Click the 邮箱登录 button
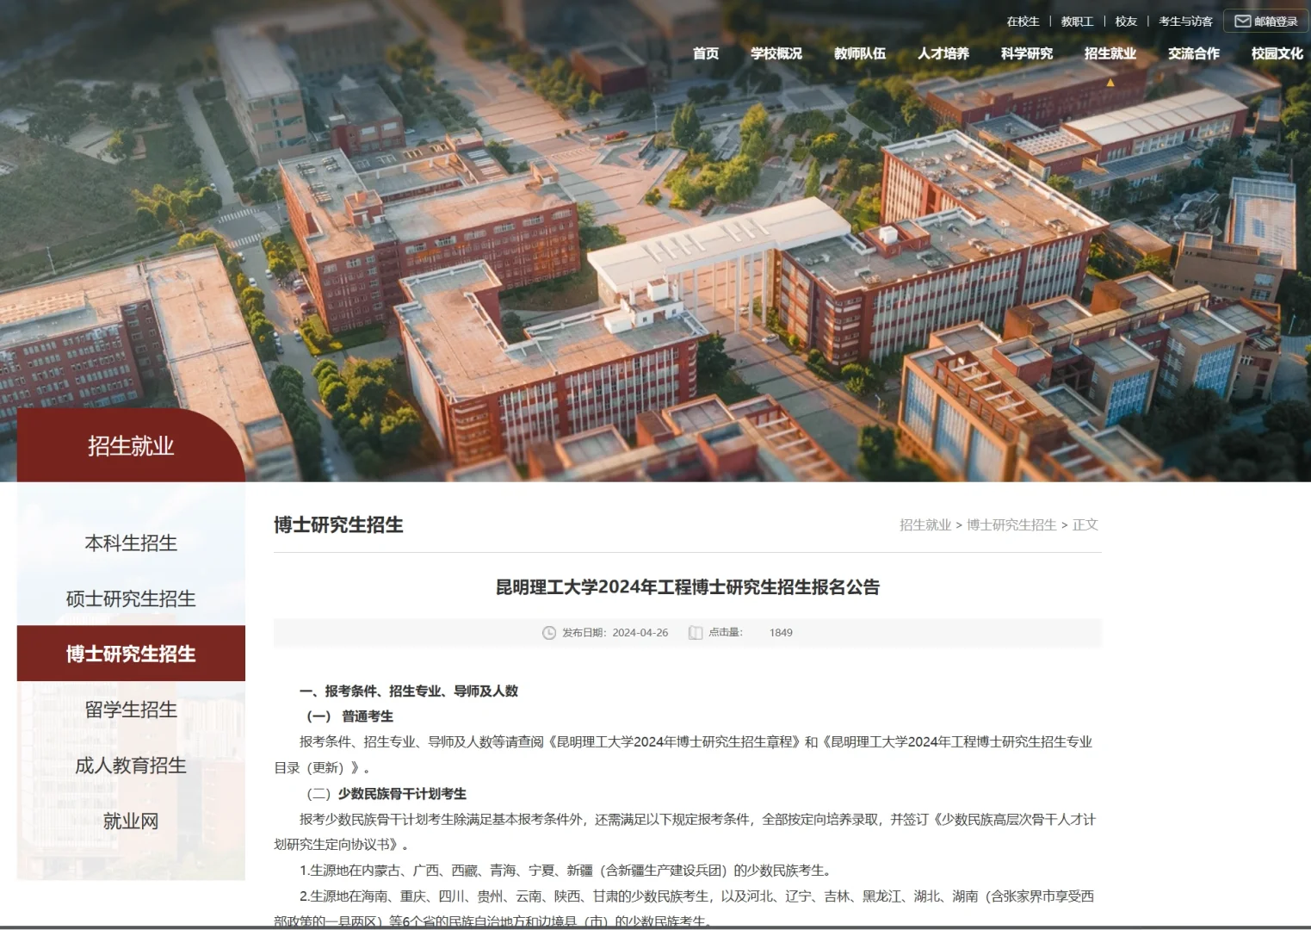The image size is (1311, 930). (x=1266, y=22)
